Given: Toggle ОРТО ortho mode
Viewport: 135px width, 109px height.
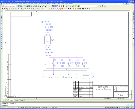Looking at the screenshot, I should pos(26,107).
